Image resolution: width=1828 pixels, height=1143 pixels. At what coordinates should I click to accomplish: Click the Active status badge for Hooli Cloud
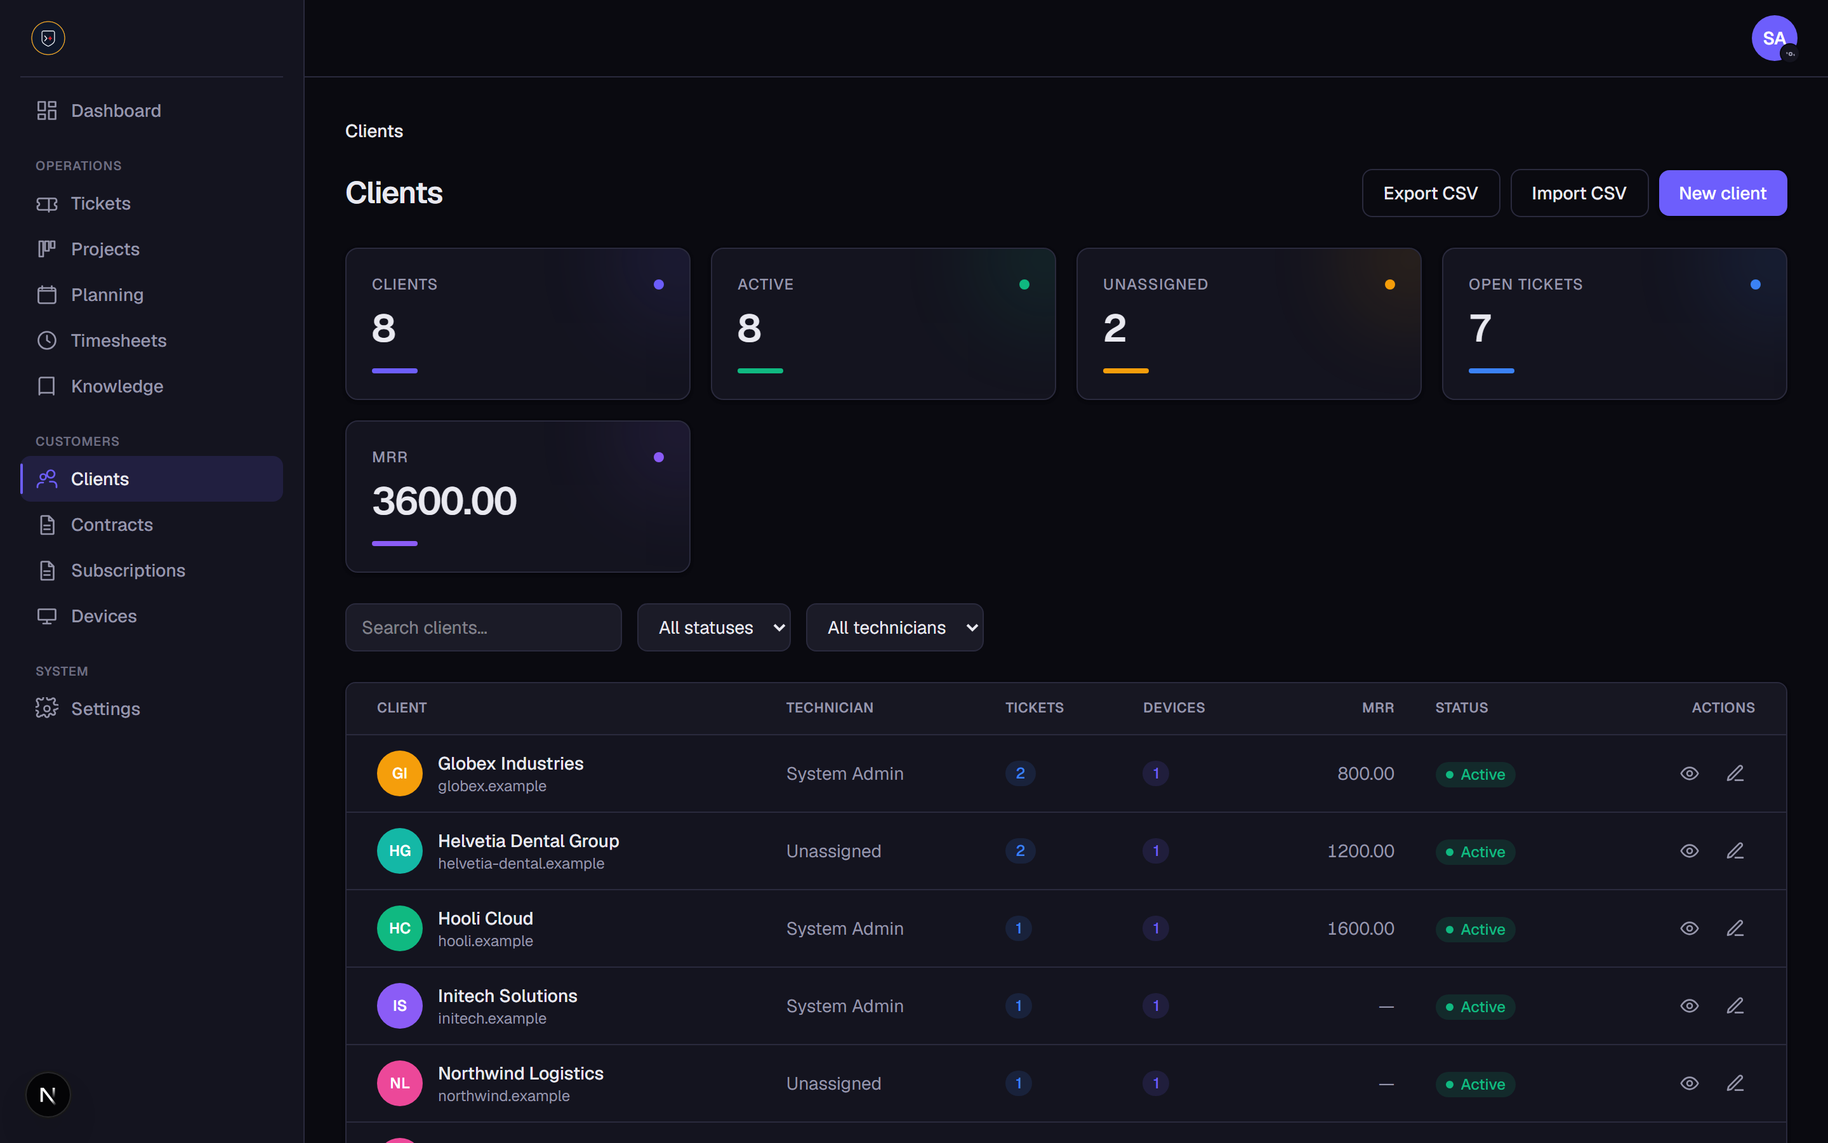pos(1475,929)
